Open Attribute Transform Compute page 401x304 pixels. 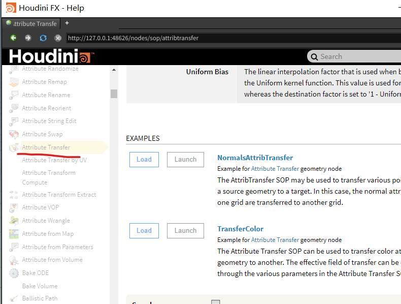(49, 177)
